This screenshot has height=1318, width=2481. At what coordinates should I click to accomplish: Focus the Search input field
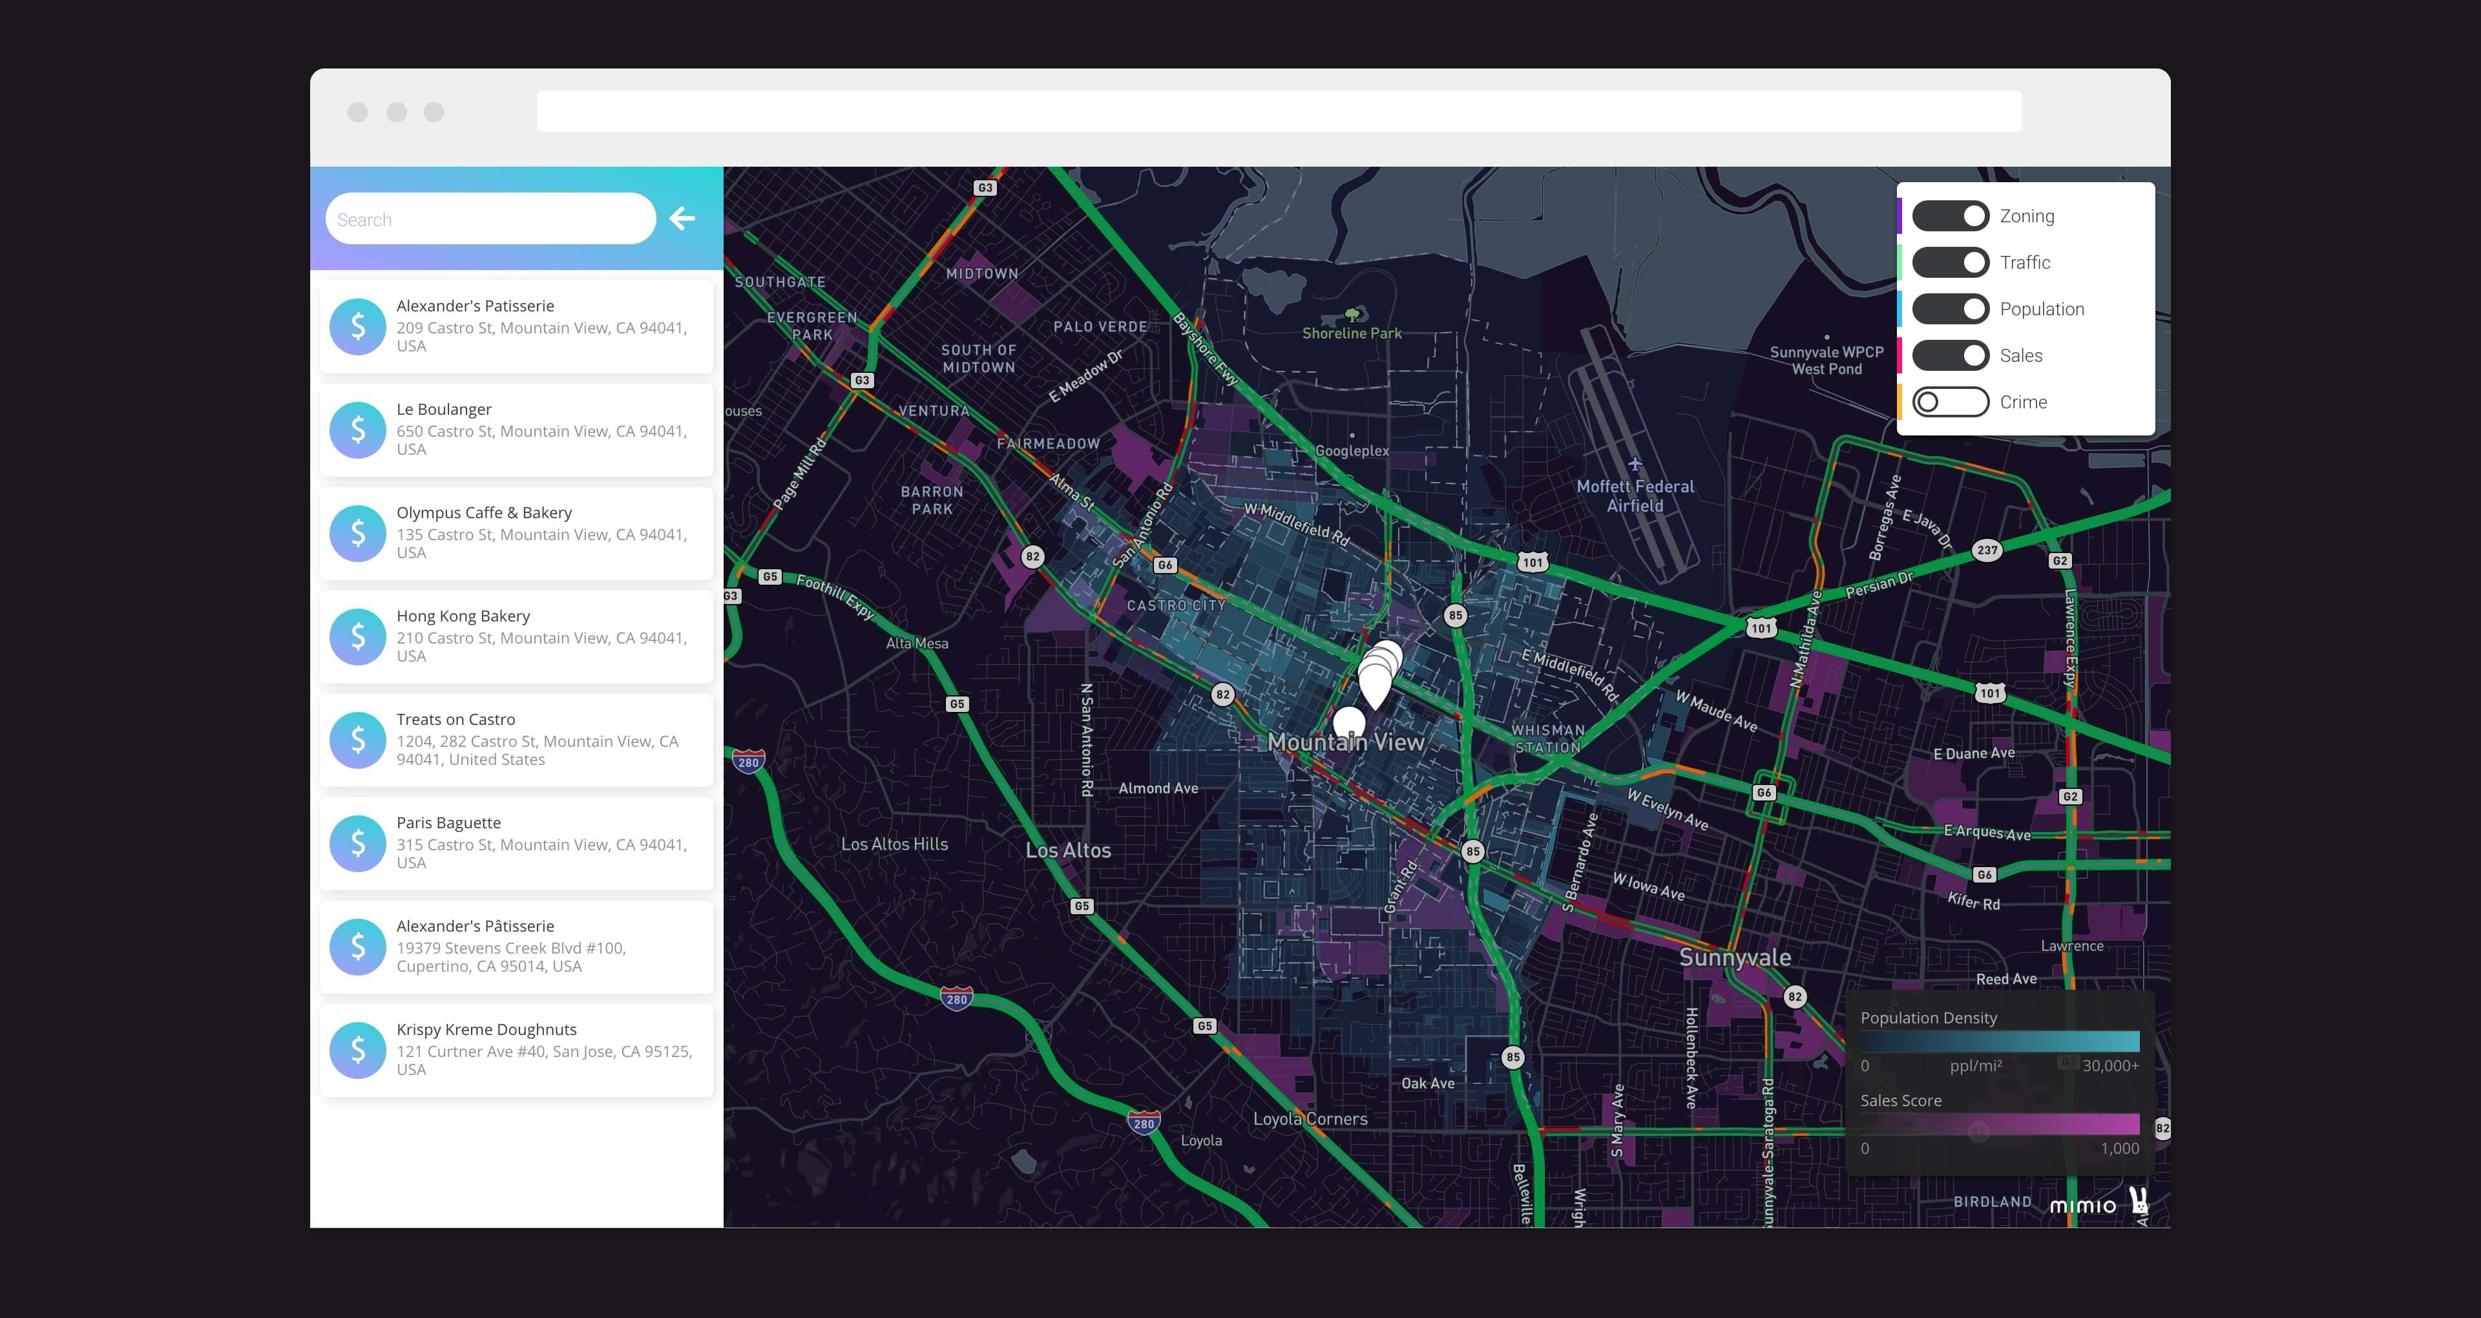click(490, 219)
